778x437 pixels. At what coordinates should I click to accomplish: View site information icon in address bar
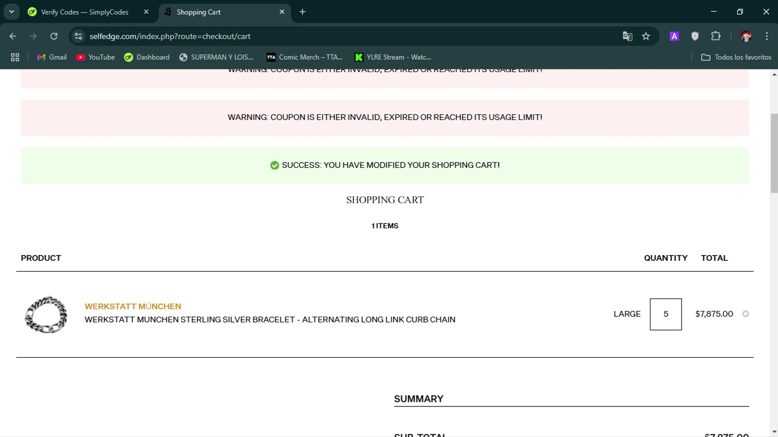point(78,36)
